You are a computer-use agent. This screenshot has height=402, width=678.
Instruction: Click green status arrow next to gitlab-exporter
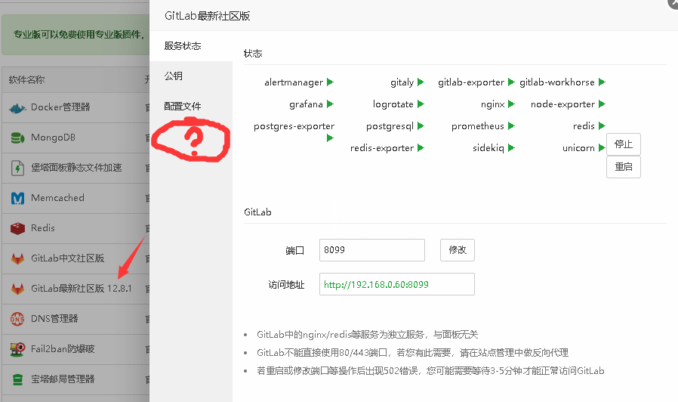point(511,82)
